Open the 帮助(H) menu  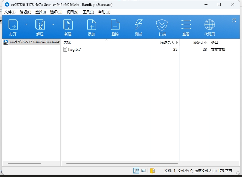pos(104,12)
